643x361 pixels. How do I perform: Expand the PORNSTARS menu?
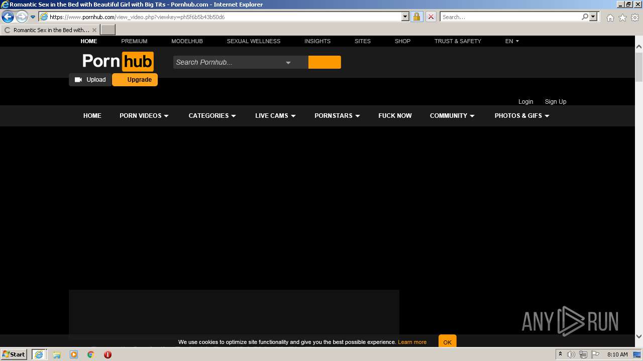click(x=337, y=116)
